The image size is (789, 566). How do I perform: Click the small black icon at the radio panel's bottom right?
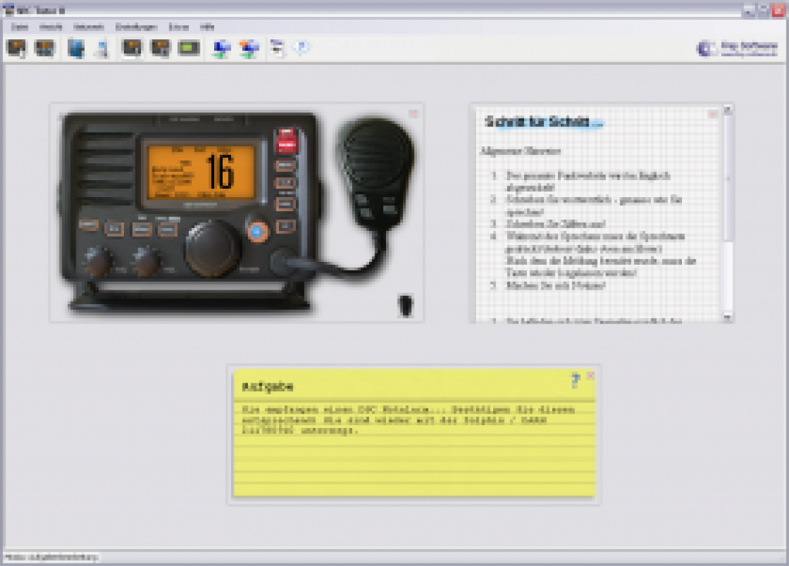(x=405, y=306)
